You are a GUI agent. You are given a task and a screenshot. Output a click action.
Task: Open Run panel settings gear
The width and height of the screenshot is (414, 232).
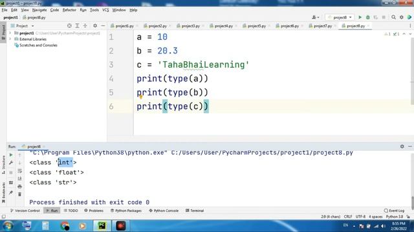pos(402,146)
